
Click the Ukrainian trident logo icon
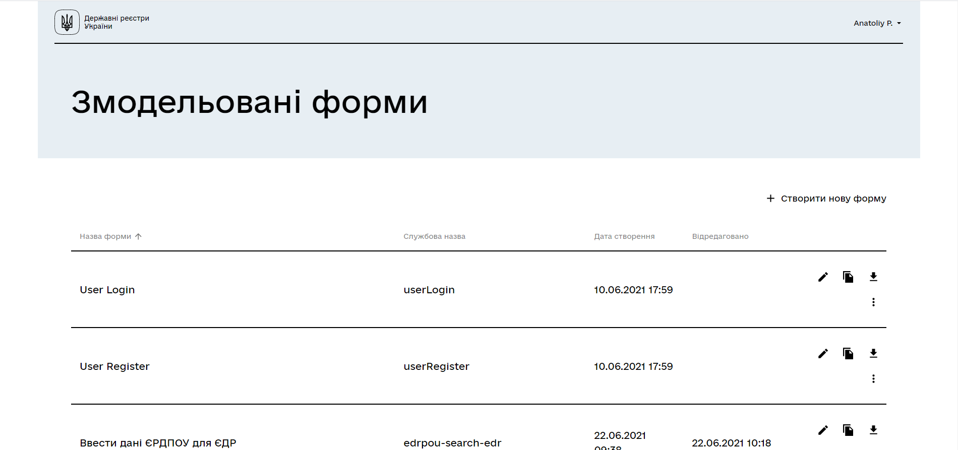[67, 22]
